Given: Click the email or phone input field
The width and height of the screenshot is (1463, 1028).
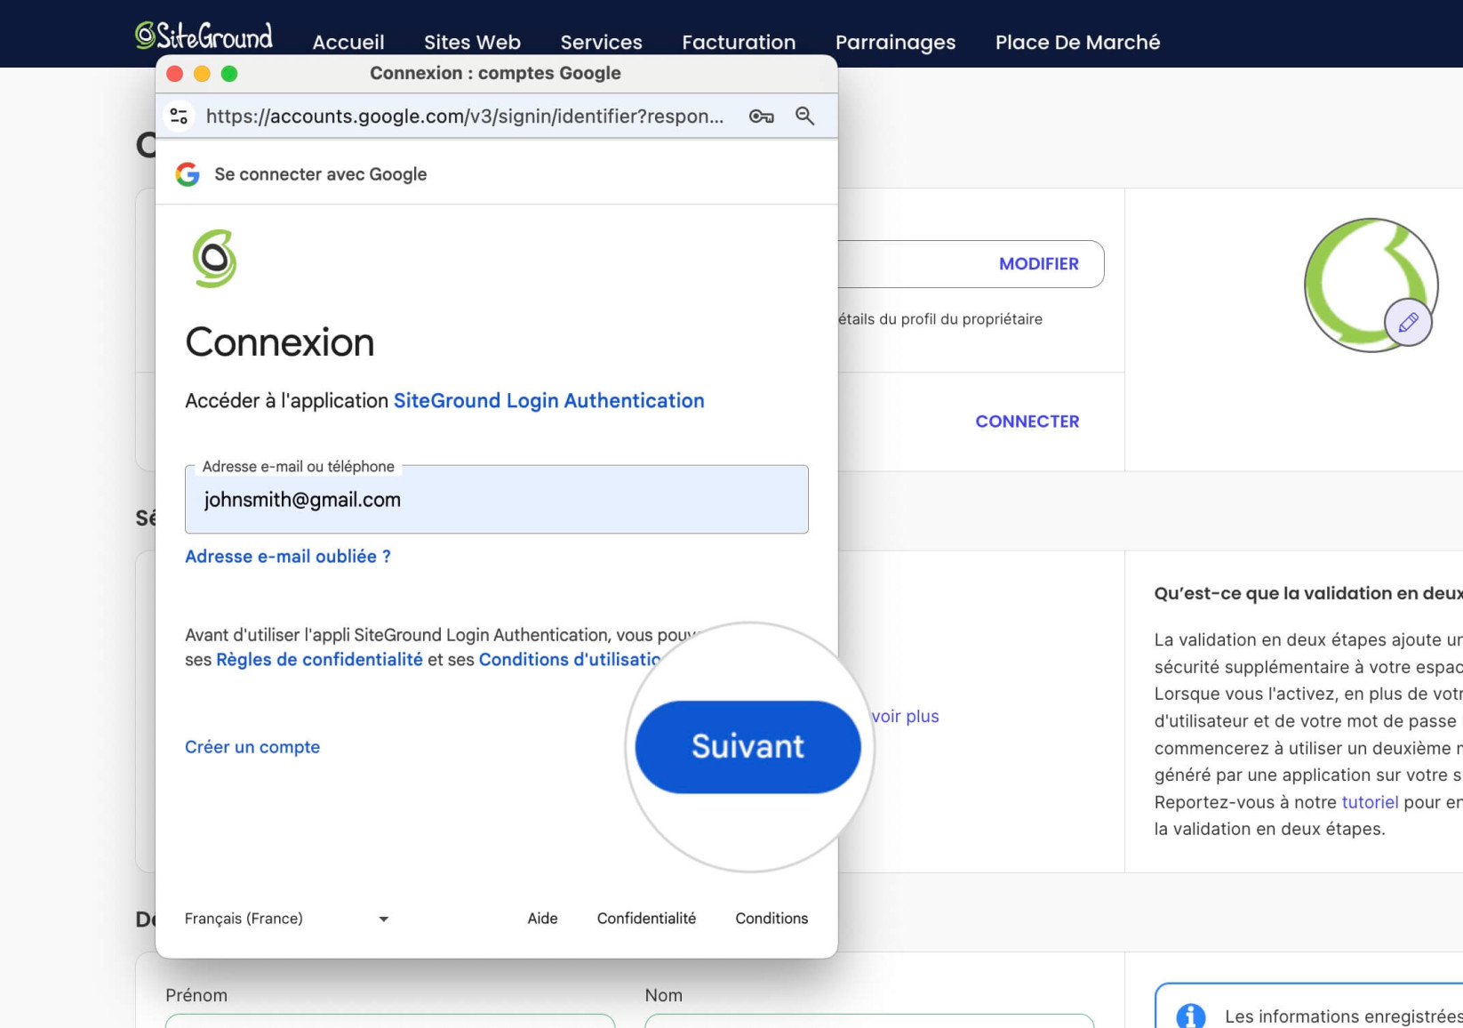Looking at the screenshot, I should [x=496, y=499].
